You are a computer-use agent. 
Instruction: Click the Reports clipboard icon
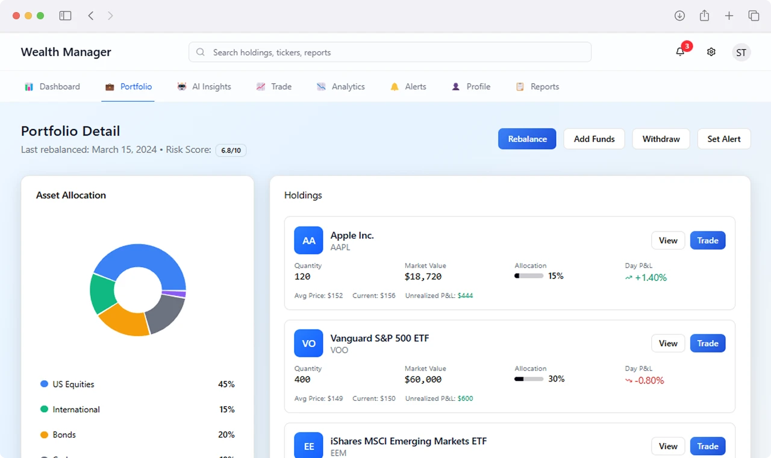click(520, 87)
